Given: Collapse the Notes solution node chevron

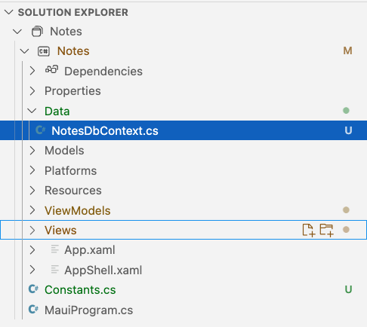Looking at the screenshot, I should tap(17, 32).
